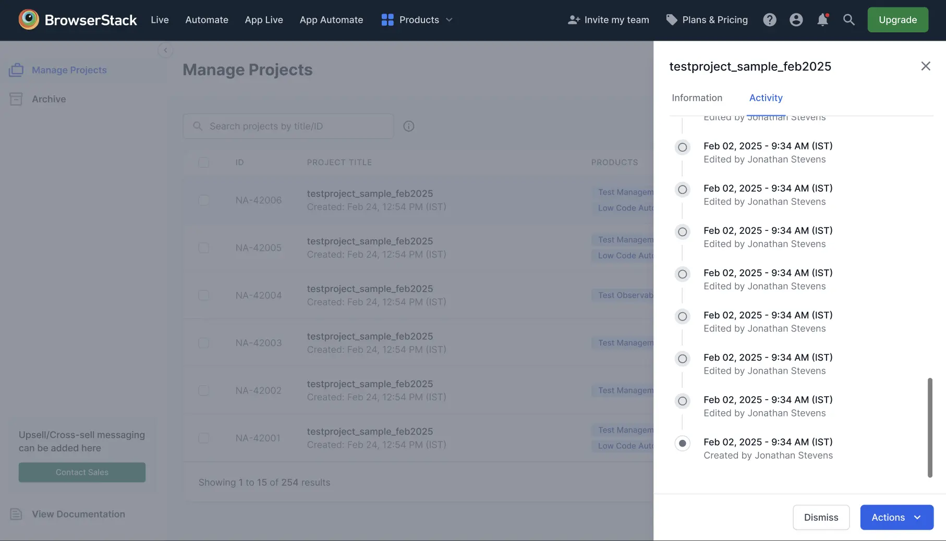
Task: Open the help question mark icon
Action: click(770, 20)
